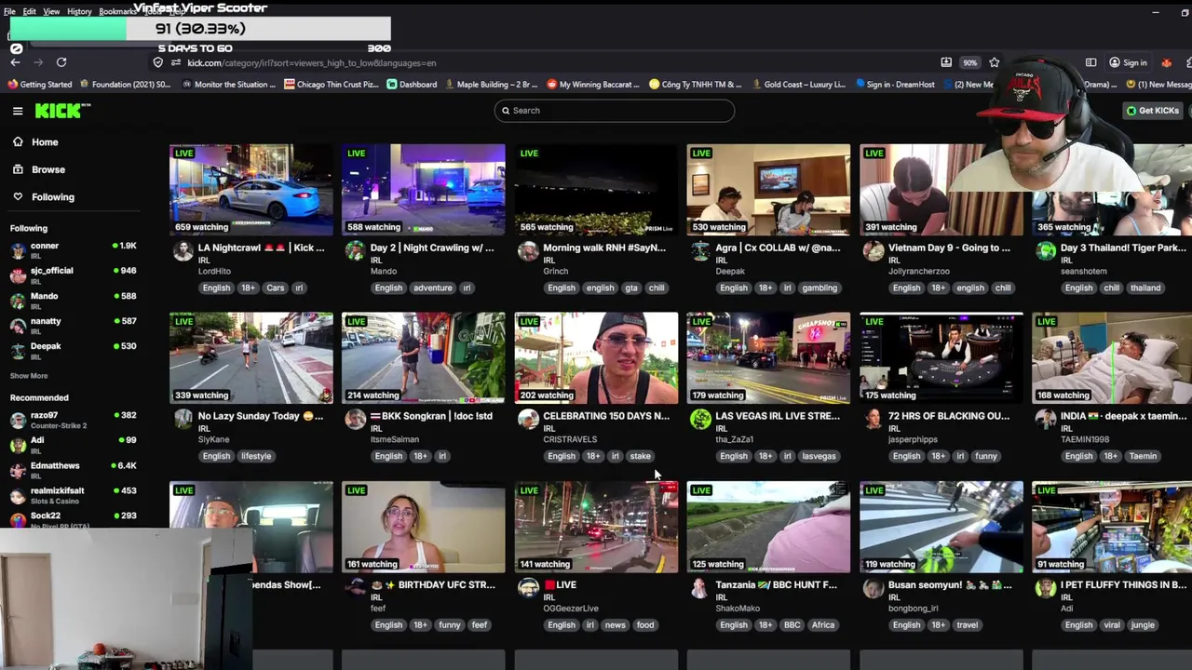Open the tracking protection shield icon
This screenshot has height=670, width=1192.
coord(158,62)
